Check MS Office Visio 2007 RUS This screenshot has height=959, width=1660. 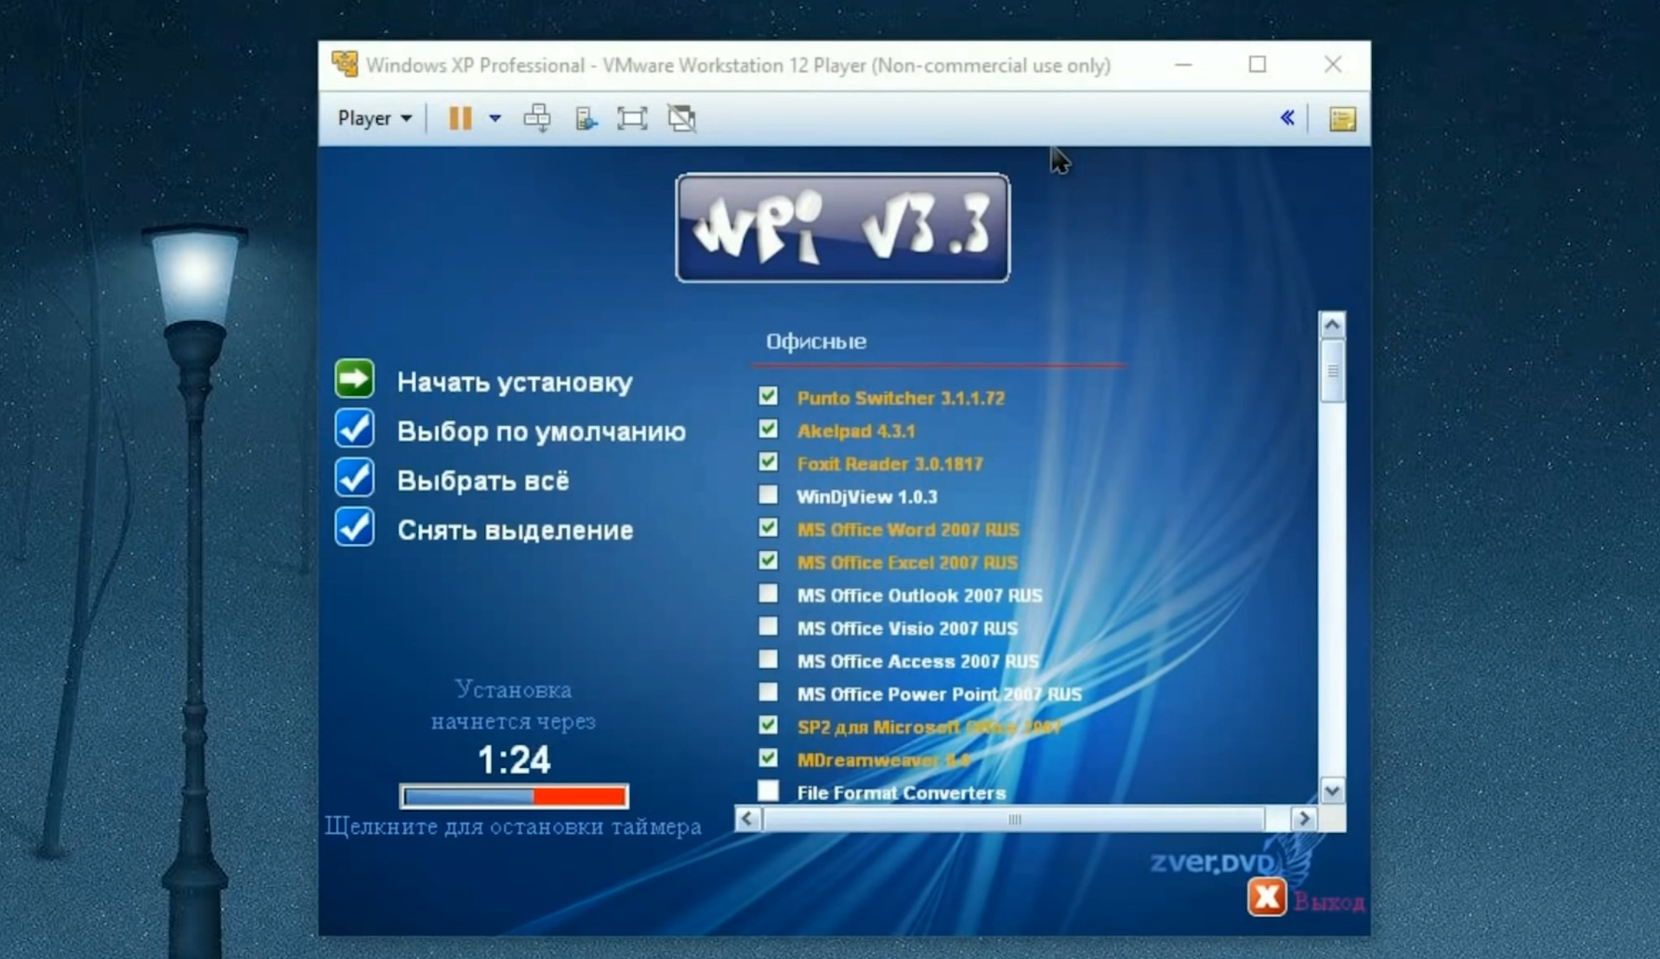pyautogui.click(x=768, y=626)
